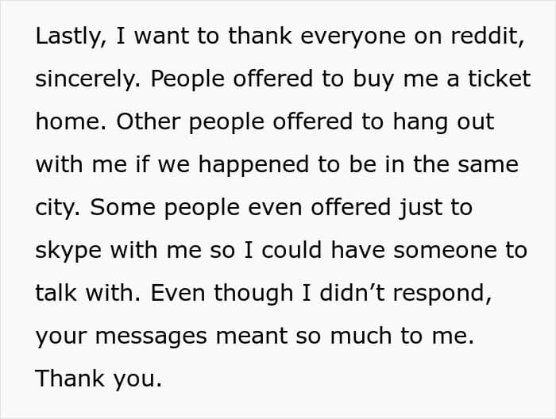Click the word 'messages' in line eight
556x419 pixels.
click(151, 336)
